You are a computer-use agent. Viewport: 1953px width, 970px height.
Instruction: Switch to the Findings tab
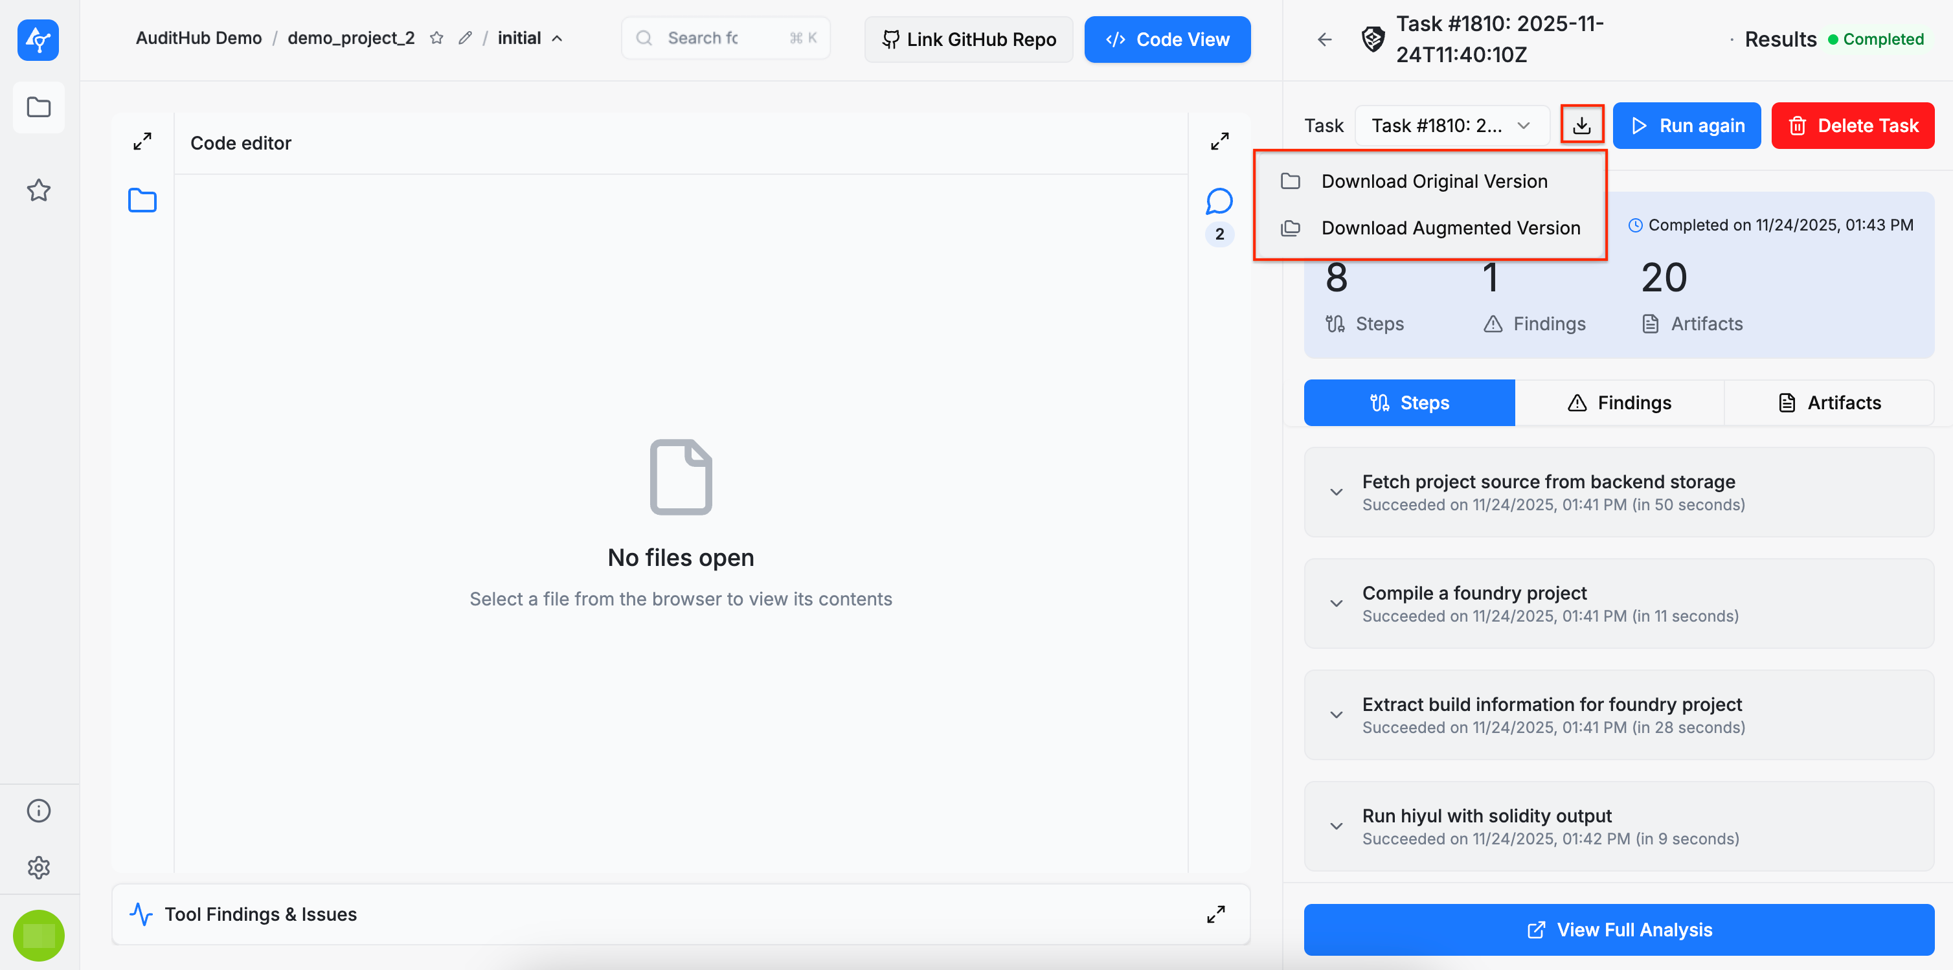(1619, 403)
